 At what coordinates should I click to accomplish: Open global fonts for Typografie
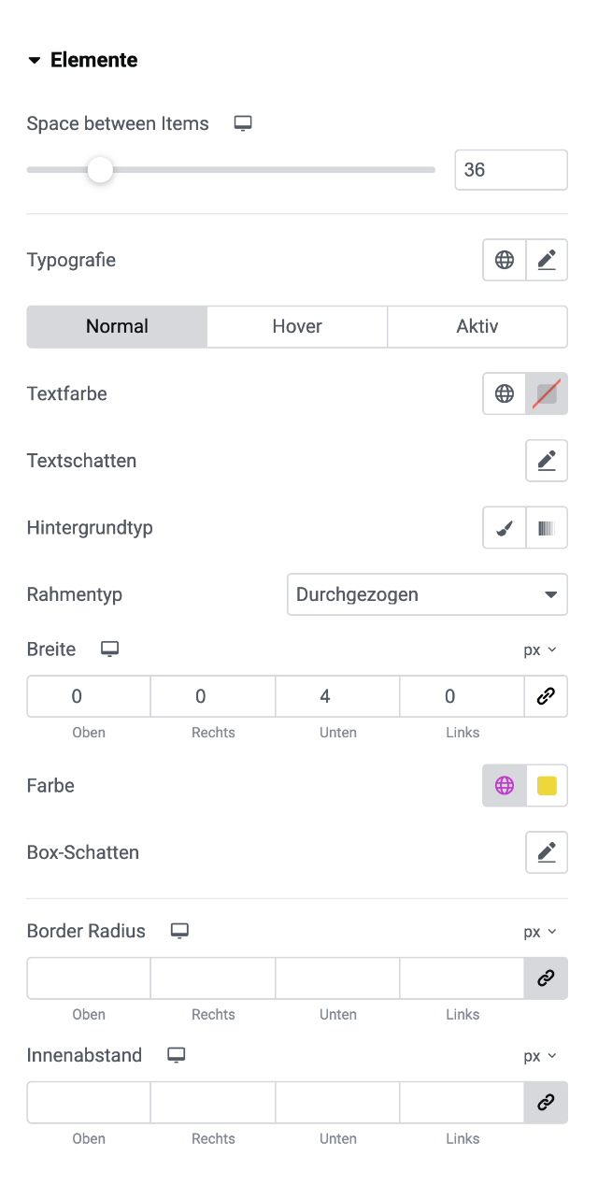coord(505,260)
